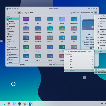
Task: Click the home folder preview thumbnail
Action: click(88, 25)
